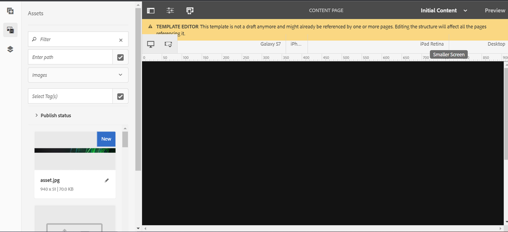Select the desktop device emulator icon

click(151, 44)
